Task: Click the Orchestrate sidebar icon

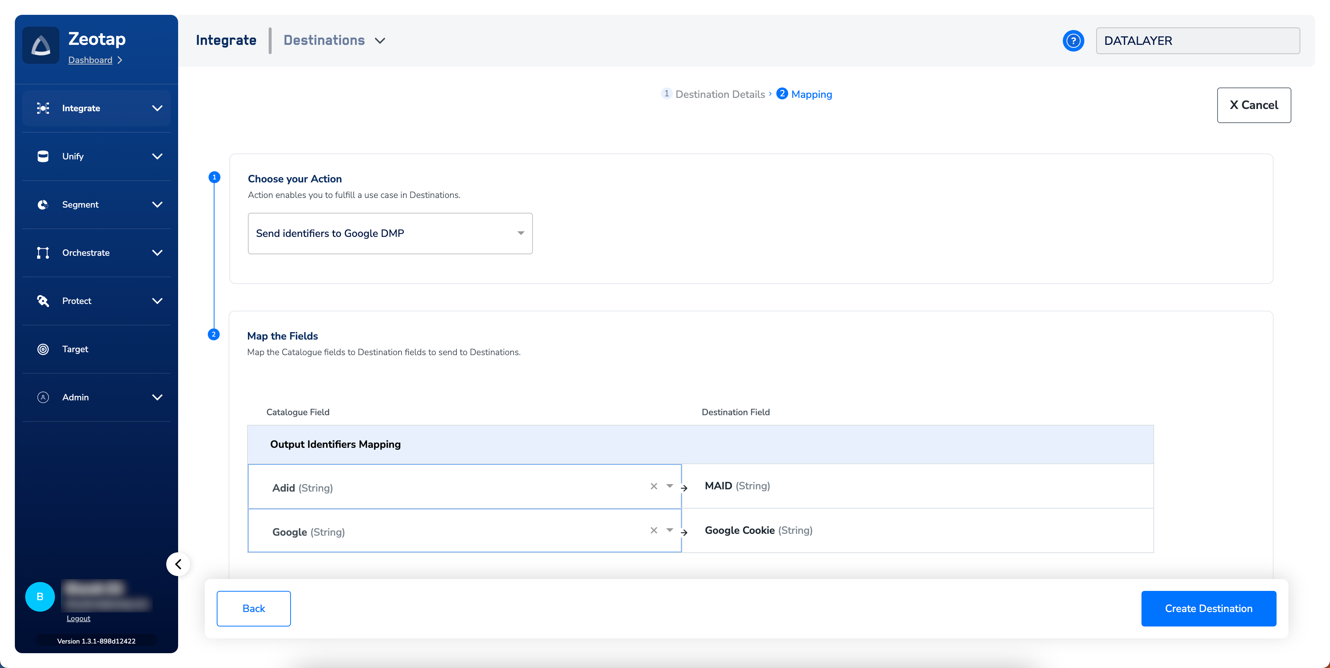Action: tap(43, 253)
